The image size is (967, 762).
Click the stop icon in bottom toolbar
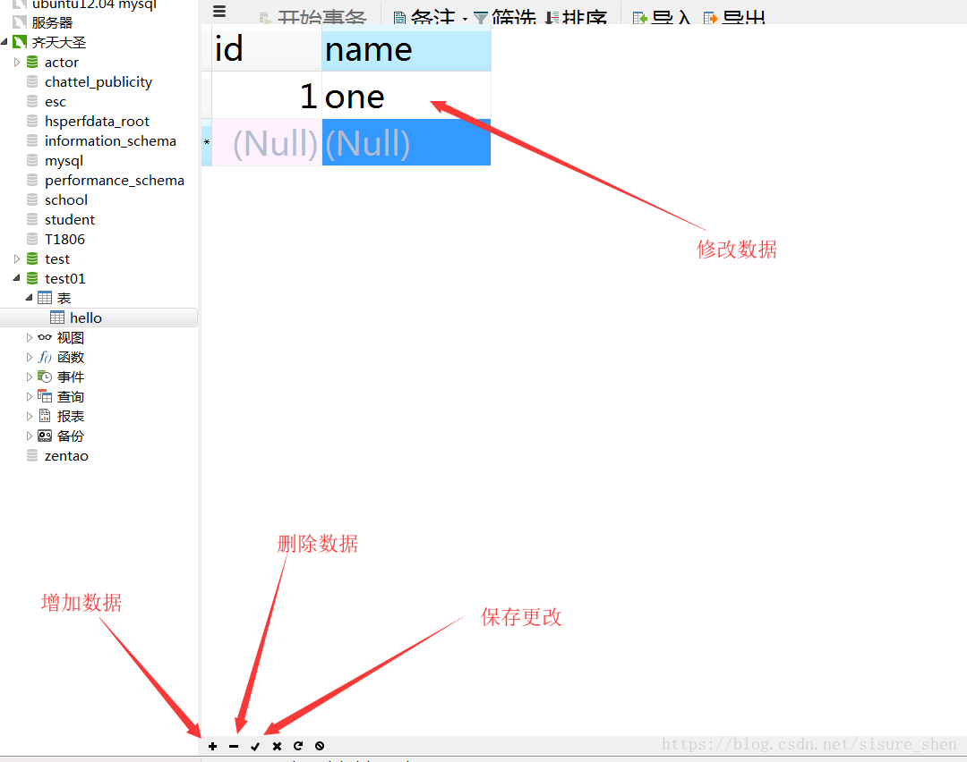click(x=320, y=746)
